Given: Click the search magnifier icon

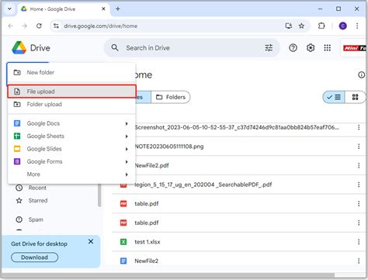Looking at the screenshot, I should [x=115, y=47].
